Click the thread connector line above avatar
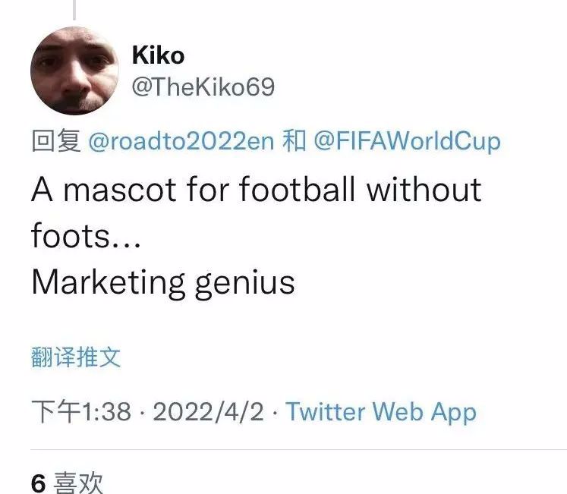This screenshot has height=494, width=567. point(74,10)
